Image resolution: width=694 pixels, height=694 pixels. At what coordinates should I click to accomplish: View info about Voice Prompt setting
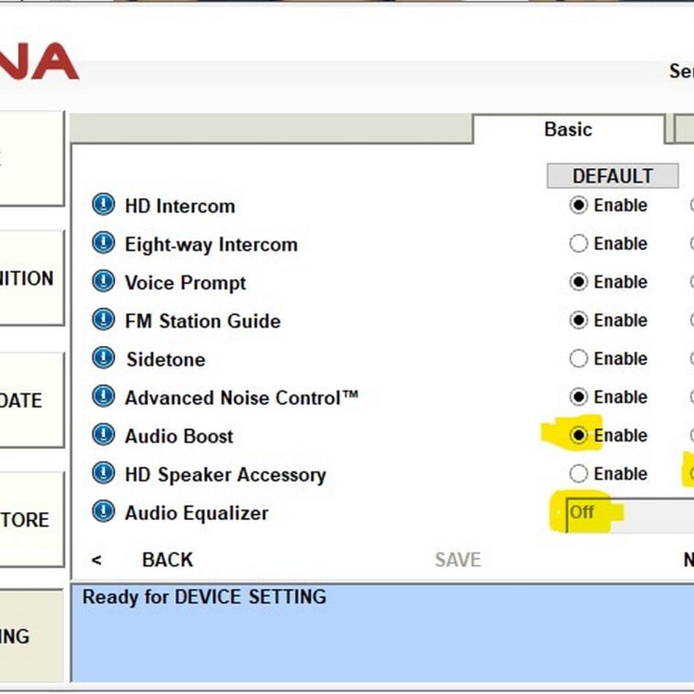(103, 282)
